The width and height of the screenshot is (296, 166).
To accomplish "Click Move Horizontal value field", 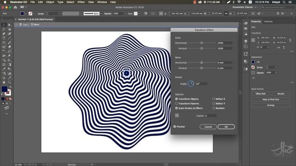I will [224, 63].
